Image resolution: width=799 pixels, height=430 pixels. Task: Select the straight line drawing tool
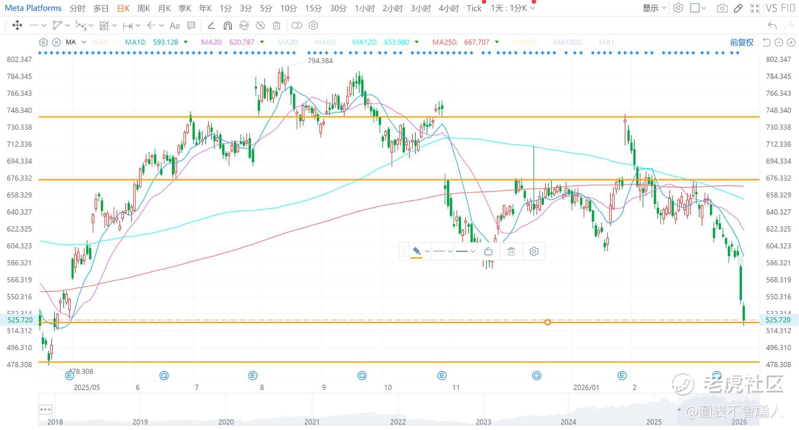(34, 25)
